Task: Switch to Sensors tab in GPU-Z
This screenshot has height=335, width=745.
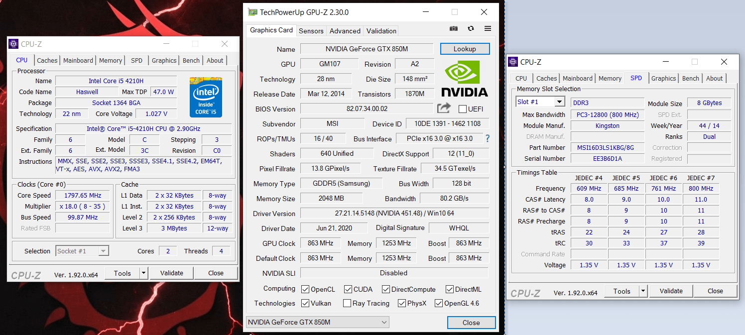Action: pos(311,31)
